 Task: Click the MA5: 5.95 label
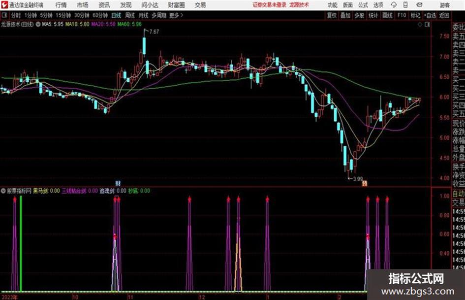[x=53, y=24]
